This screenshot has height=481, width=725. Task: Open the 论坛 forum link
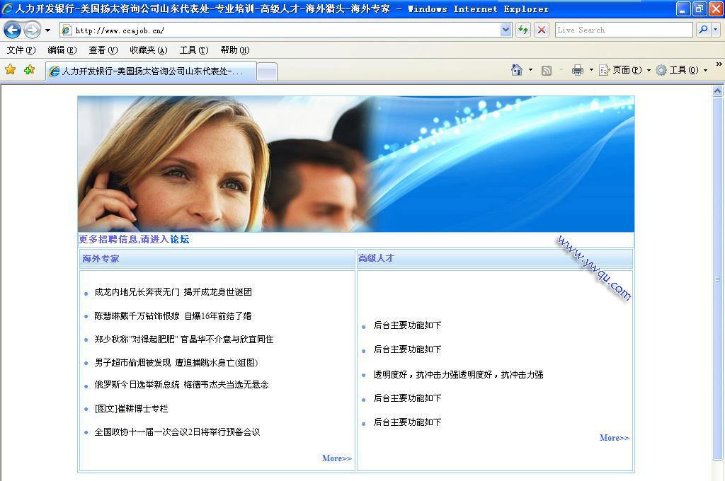coord(179,239)
